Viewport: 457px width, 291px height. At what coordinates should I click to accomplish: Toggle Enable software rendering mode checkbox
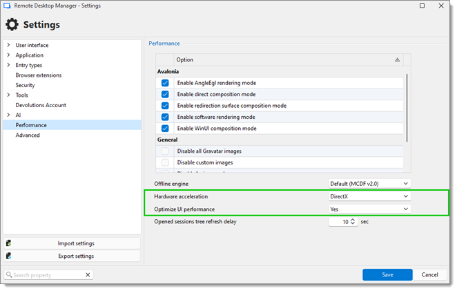click(165, 117)
